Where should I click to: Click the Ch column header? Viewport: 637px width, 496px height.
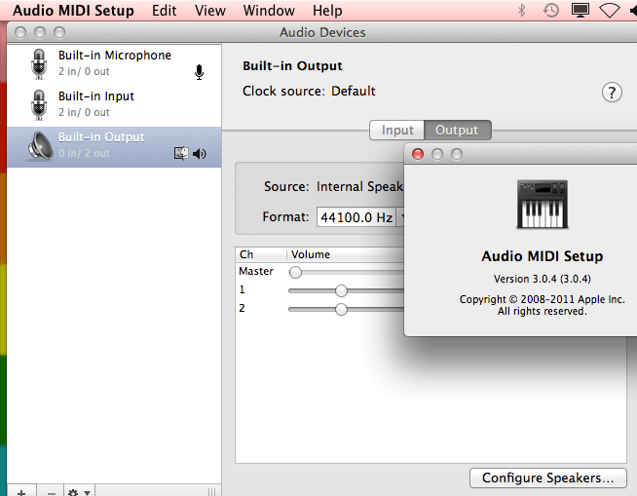click(x=261, y=254)
